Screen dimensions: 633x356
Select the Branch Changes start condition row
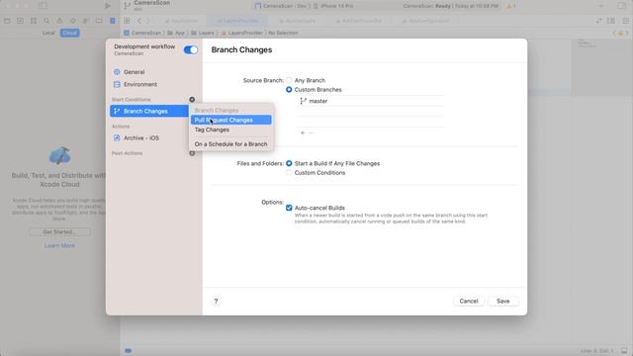pos(149,111)
